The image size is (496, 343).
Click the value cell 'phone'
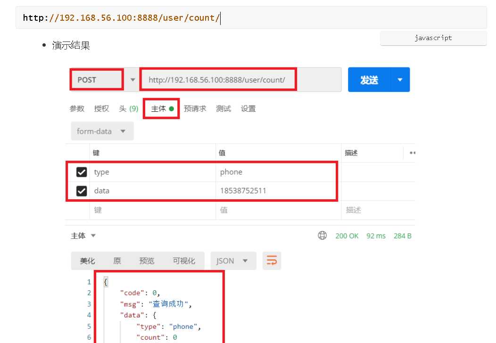[278, 172]
